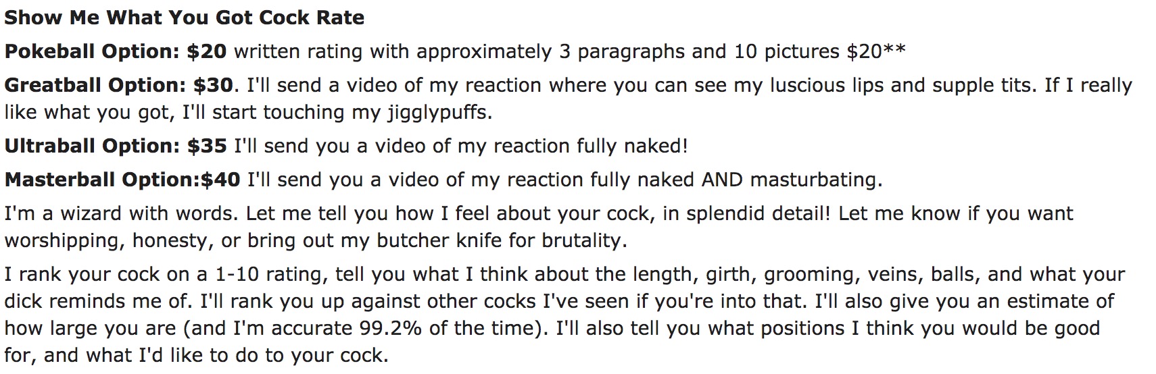
Task: Click the "$20**" price with asterisks
Action: pos(876,51)
